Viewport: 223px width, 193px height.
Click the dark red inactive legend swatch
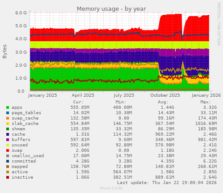pos(8,177)
